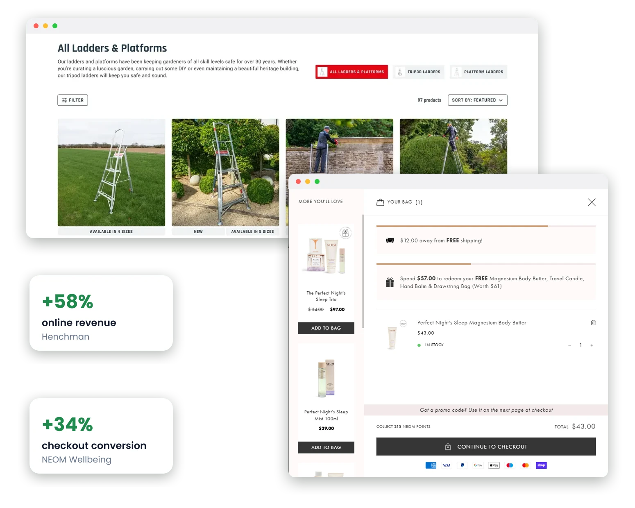Click the Visa payment icon

click(447, 465)
